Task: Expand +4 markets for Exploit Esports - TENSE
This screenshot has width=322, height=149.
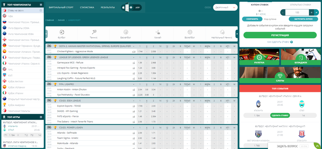Action: (x=134, y=106)
